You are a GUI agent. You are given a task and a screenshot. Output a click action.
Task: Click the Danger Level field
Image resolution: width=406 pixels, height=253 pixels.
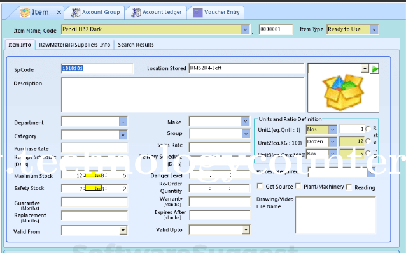[x=220, y=175]
